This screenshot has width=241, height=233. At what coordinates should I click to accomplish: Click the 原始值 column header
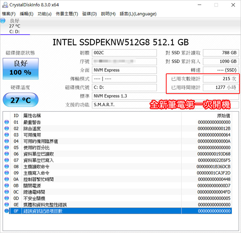click(224, 116)
